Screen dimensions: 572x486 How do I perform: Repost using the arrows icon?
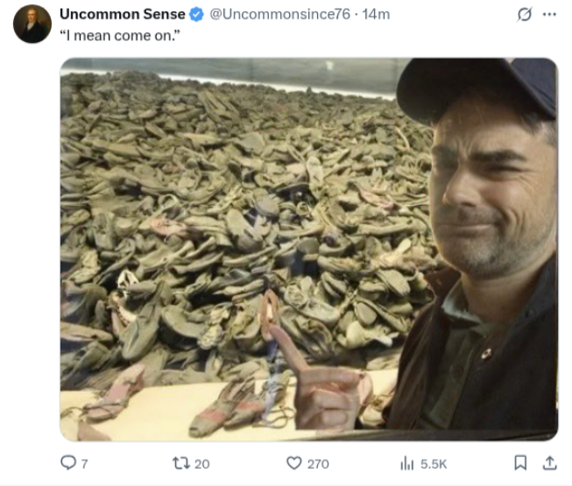[x=181, y=463]
